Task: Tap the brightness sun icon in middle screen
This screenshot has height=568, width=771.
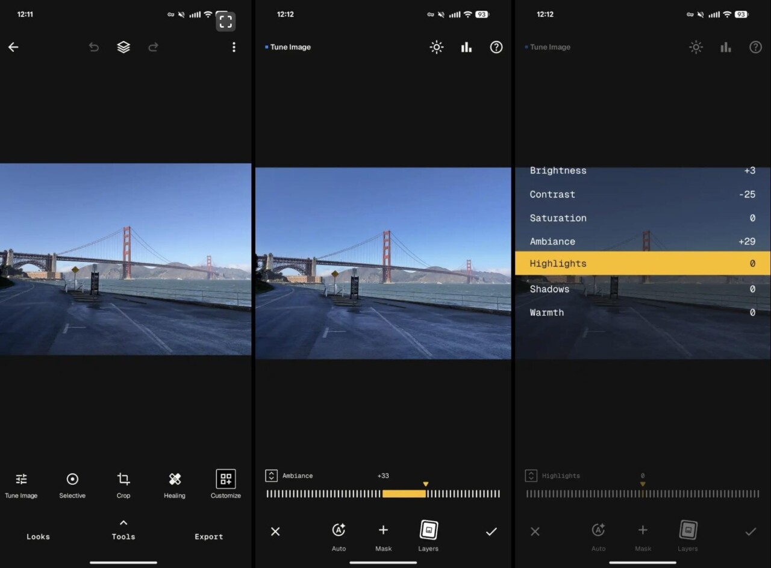Action: point(437,47)
